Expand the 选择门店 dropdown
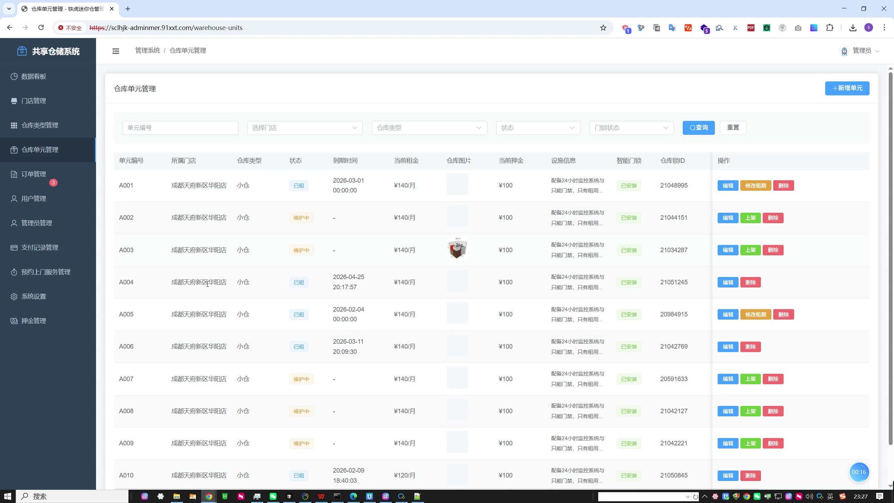Viewport: 894px width, 503px height. pyautogui.click(x=305, y=128)
